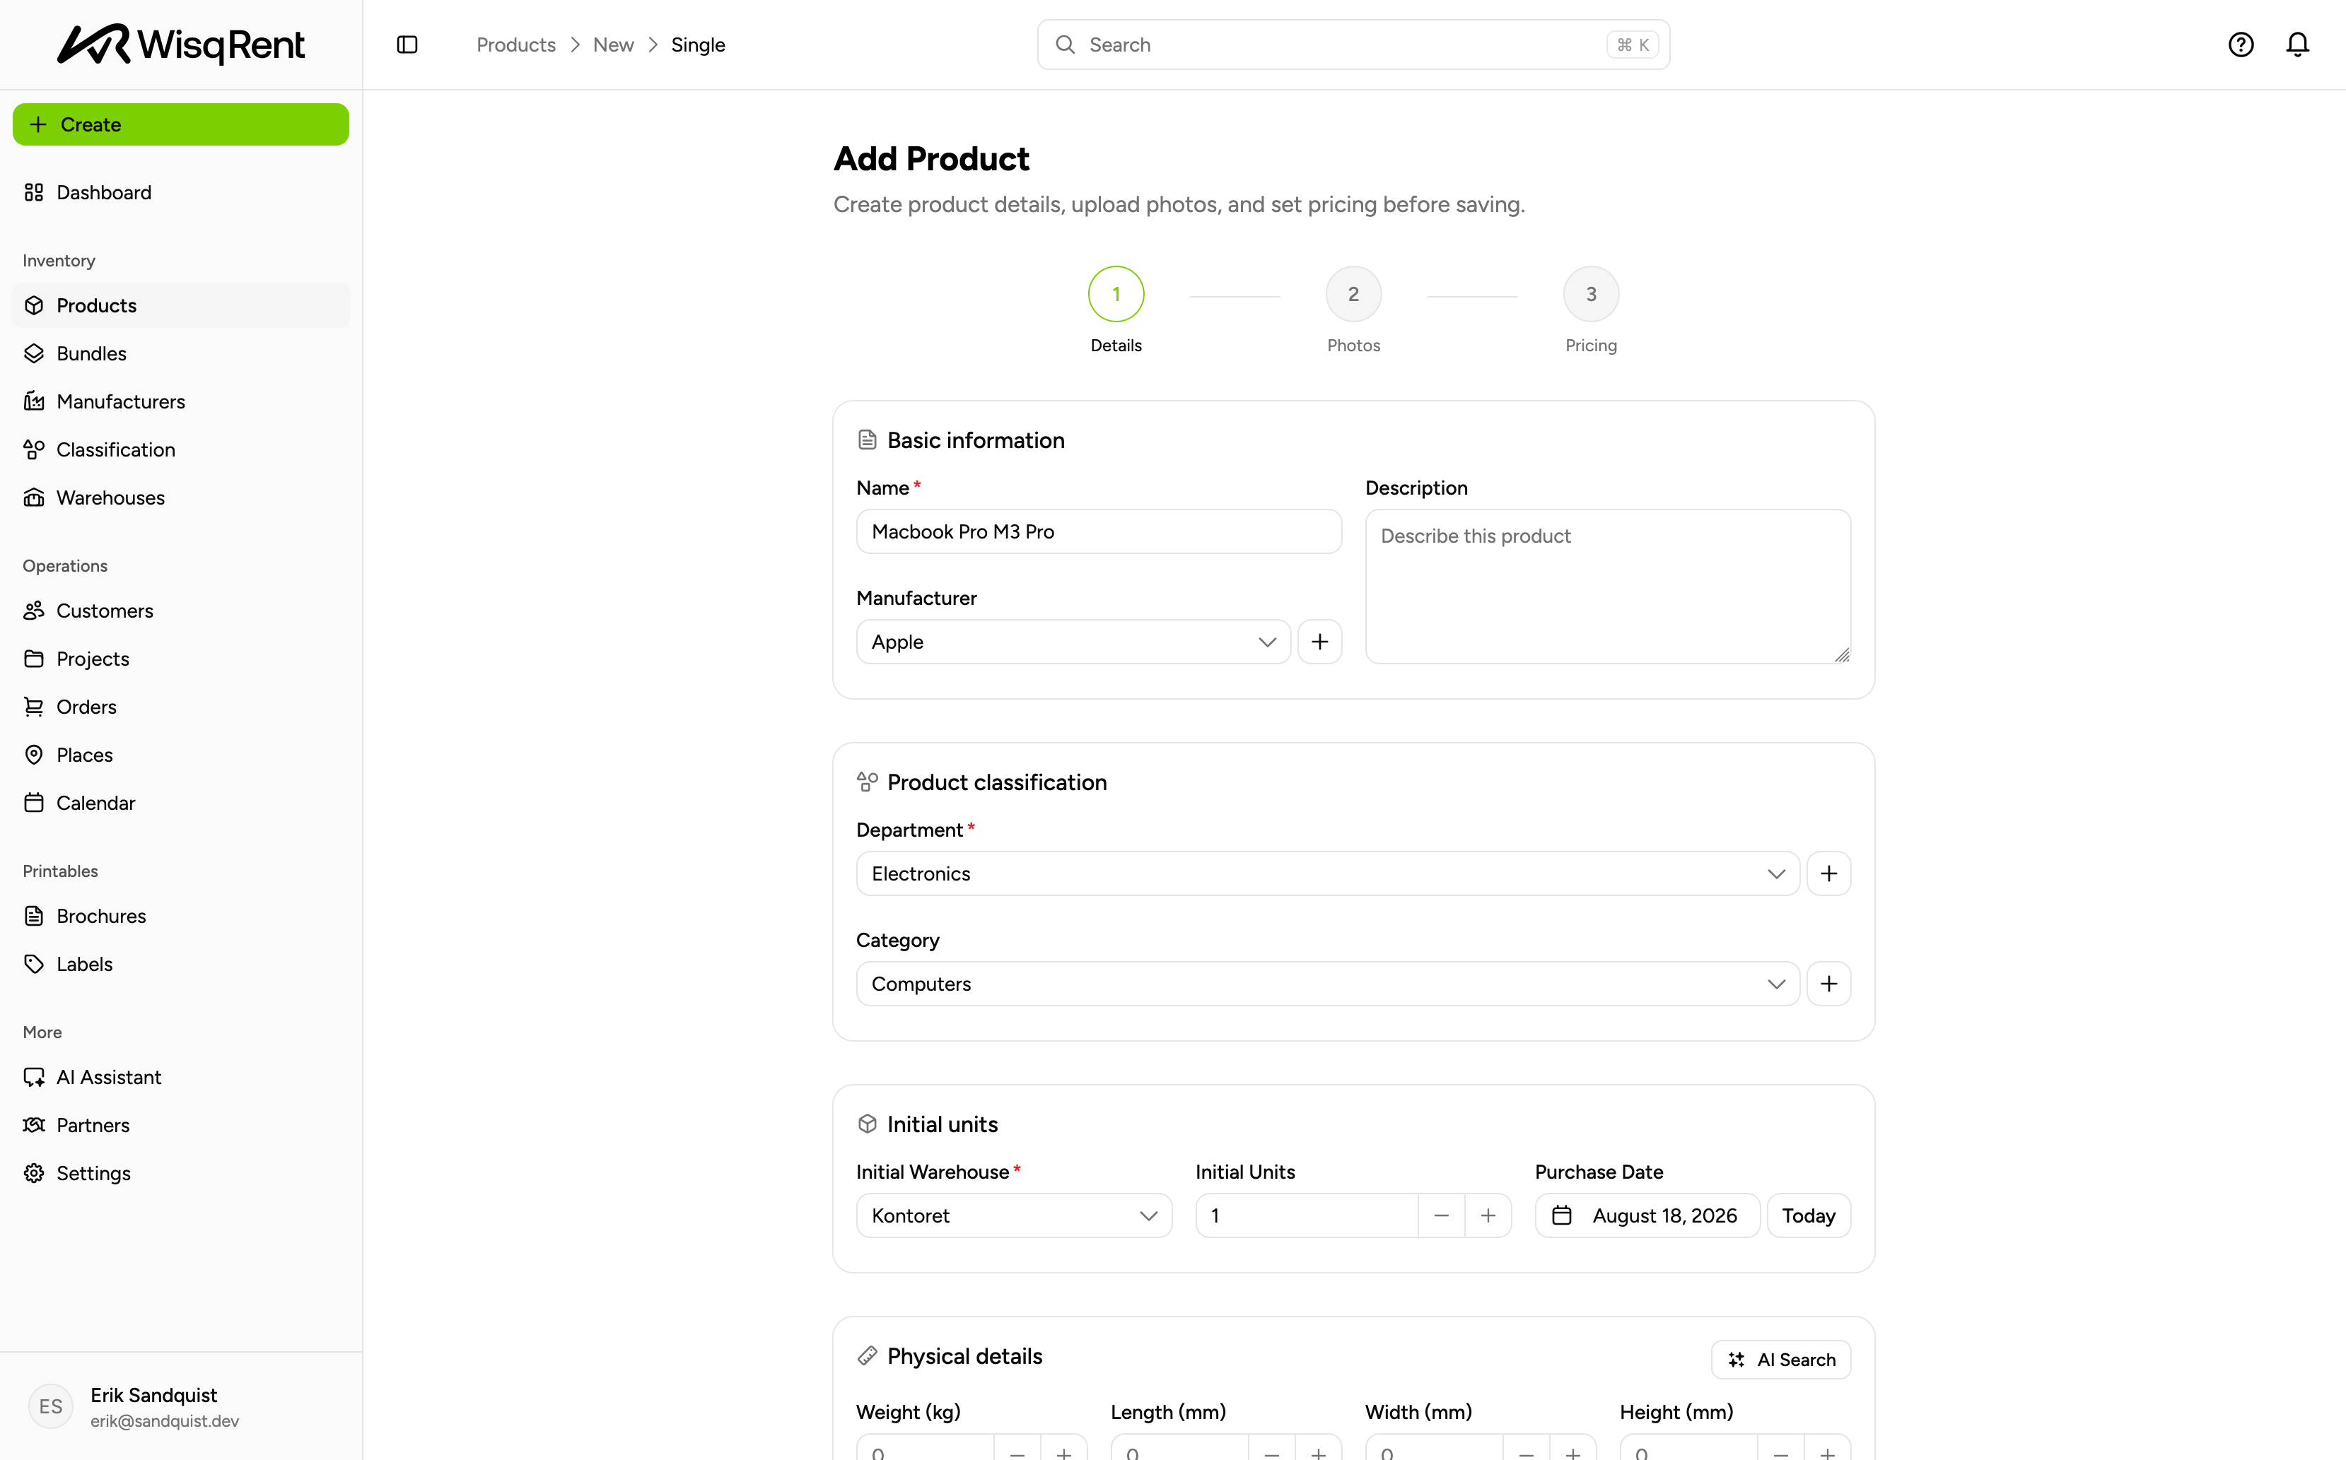This screenshot has height=1460, width=2346.
Task: Increase Initial Units with plus button
Action: [x=1488, y=1215]
